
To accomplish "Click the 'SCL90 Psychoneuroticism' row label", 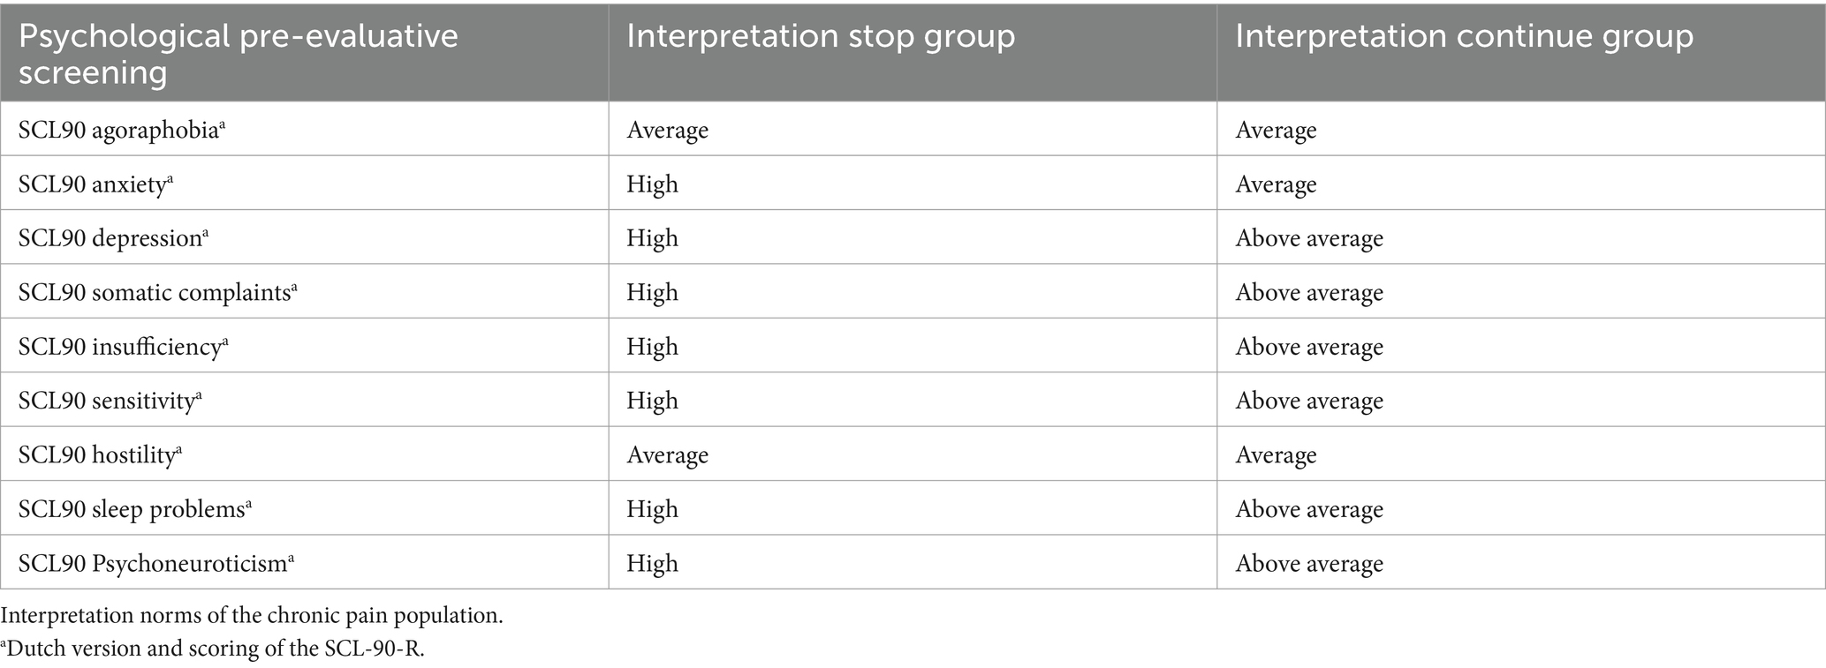I will point(155,563).
